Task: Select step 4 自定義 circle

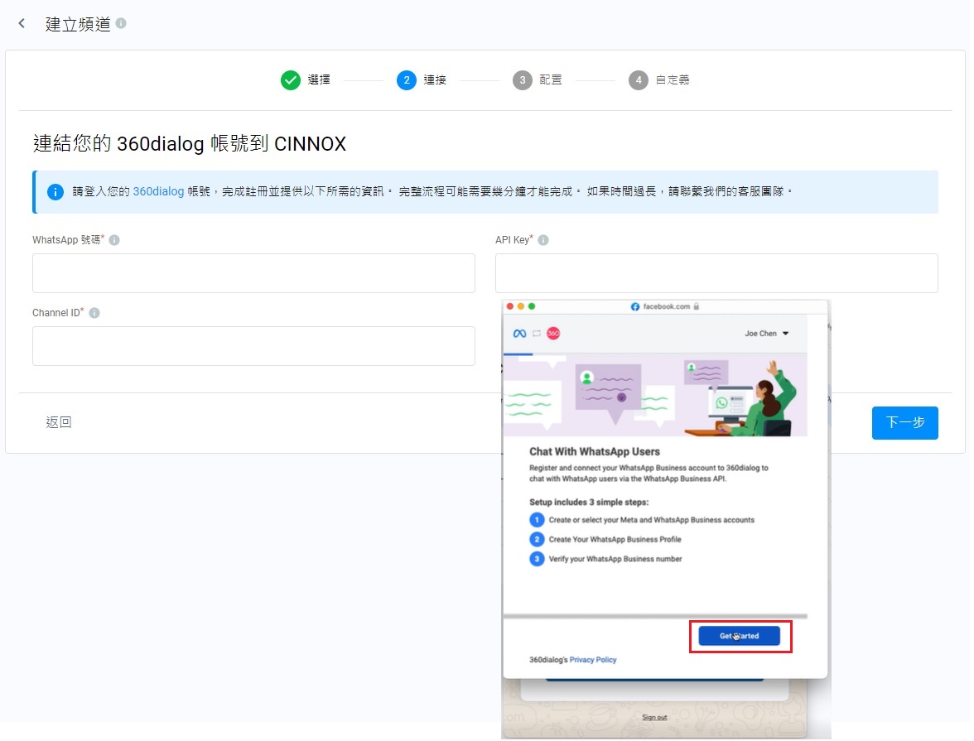Action: pyautogui.click(x=638, y=80)
